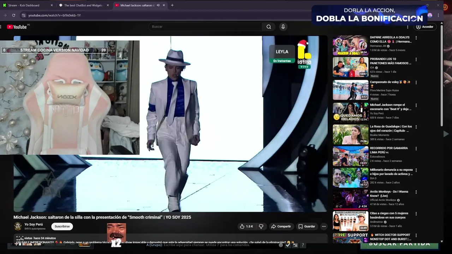Click the Acceder sign-in button
Image resolution: width=452 pixels, height=254 pixels.
pos(424,27)
